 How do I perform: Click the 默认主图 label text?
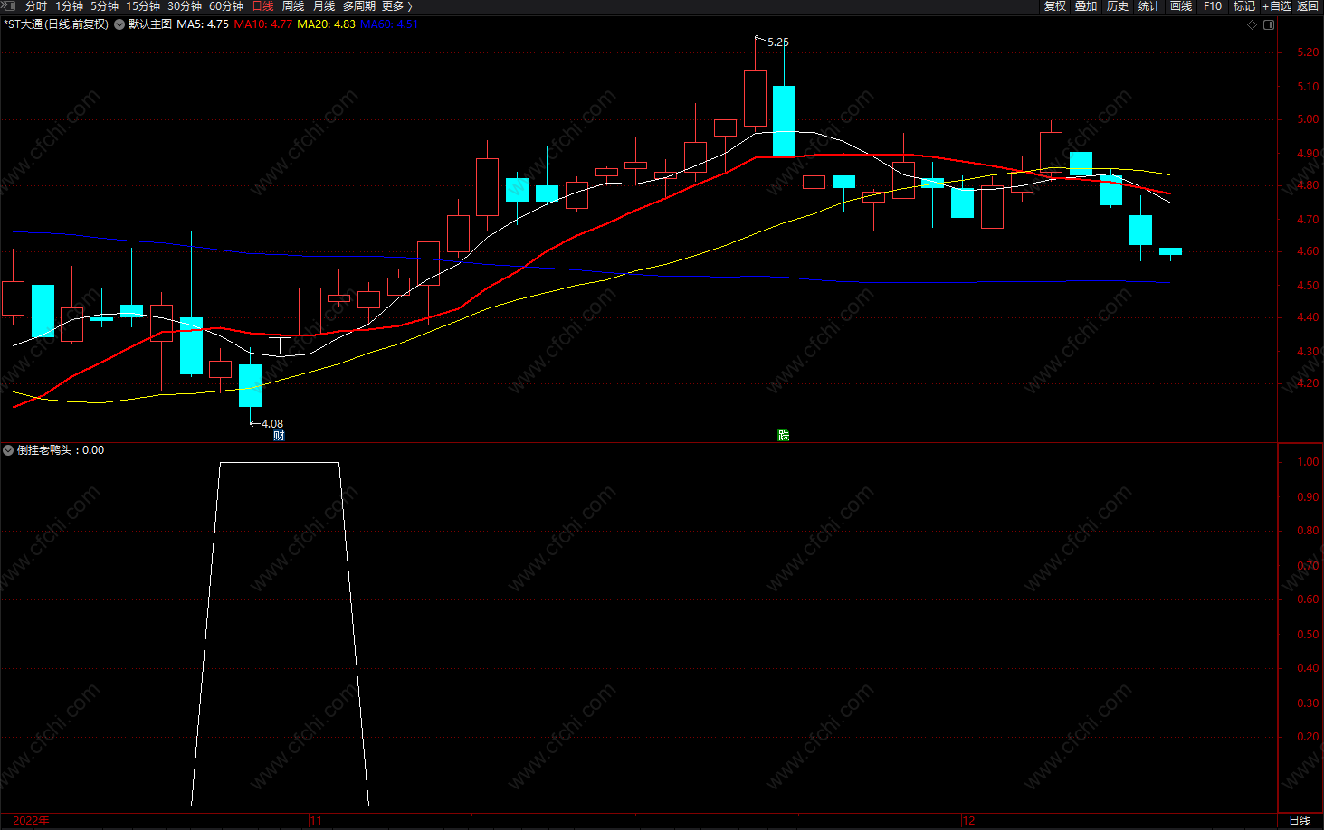[x=150, y=24]
